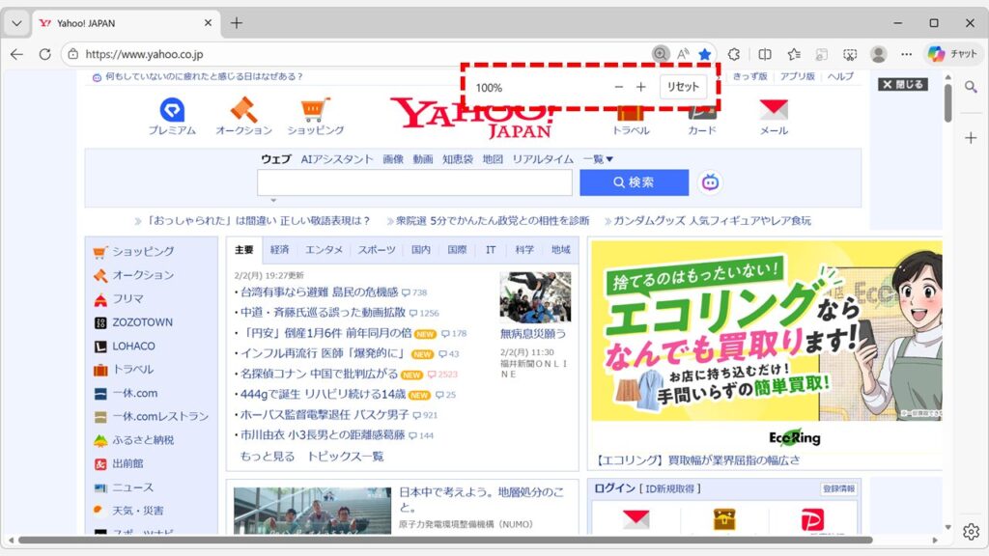
Task: Click the 検索 search button
Action: [x=636, y=182]
